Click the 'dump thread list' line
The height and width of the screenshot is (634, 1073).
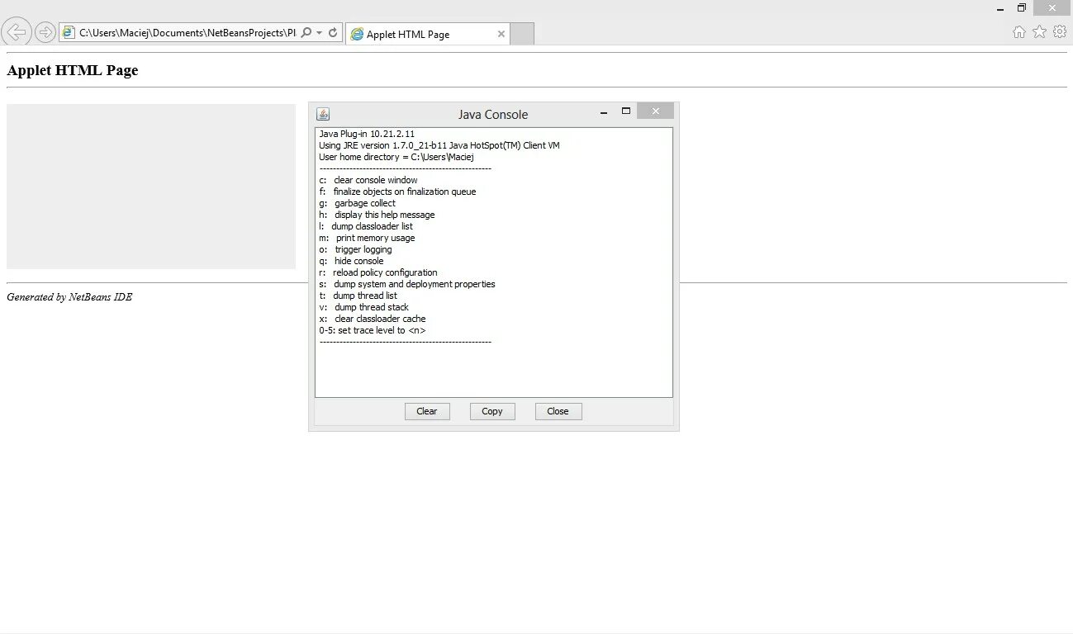[x=358, y=296]
